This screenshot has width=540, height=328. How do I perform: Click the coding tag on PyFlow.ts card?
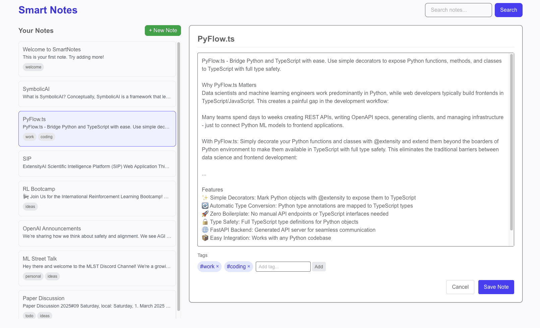tap(47, 137)
